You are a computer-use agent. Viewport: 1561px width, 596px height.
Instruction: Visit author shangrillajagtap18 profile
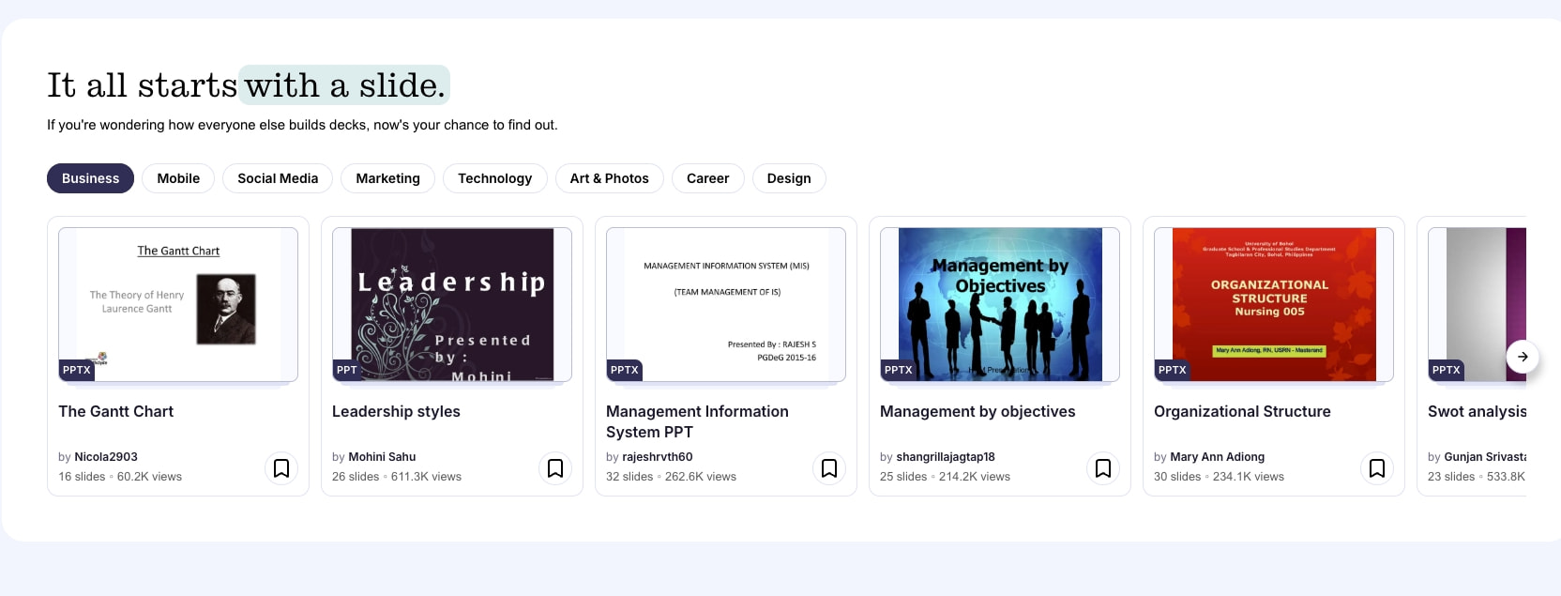pyautogui.click(x=946, y=457)
